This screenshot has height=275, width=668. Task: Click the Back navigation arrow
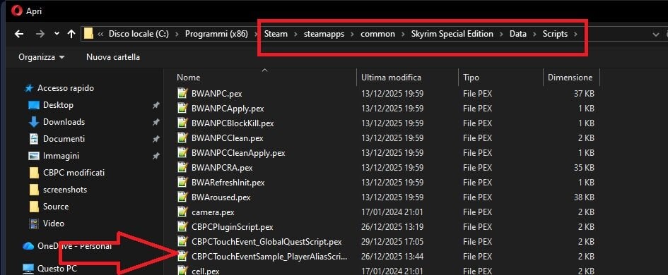click(19, 34)
